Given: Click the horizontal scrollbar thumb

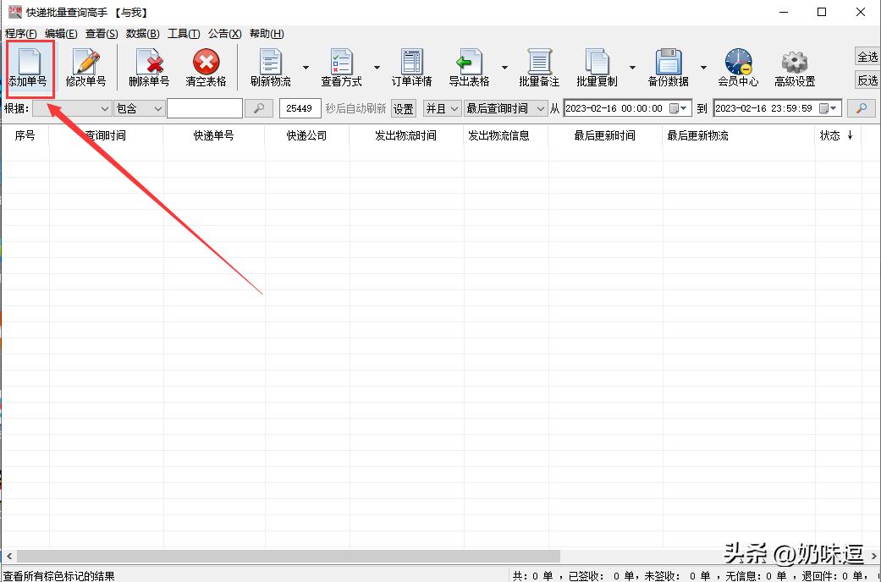Looking at the screenshot, I should coord(289,556).
